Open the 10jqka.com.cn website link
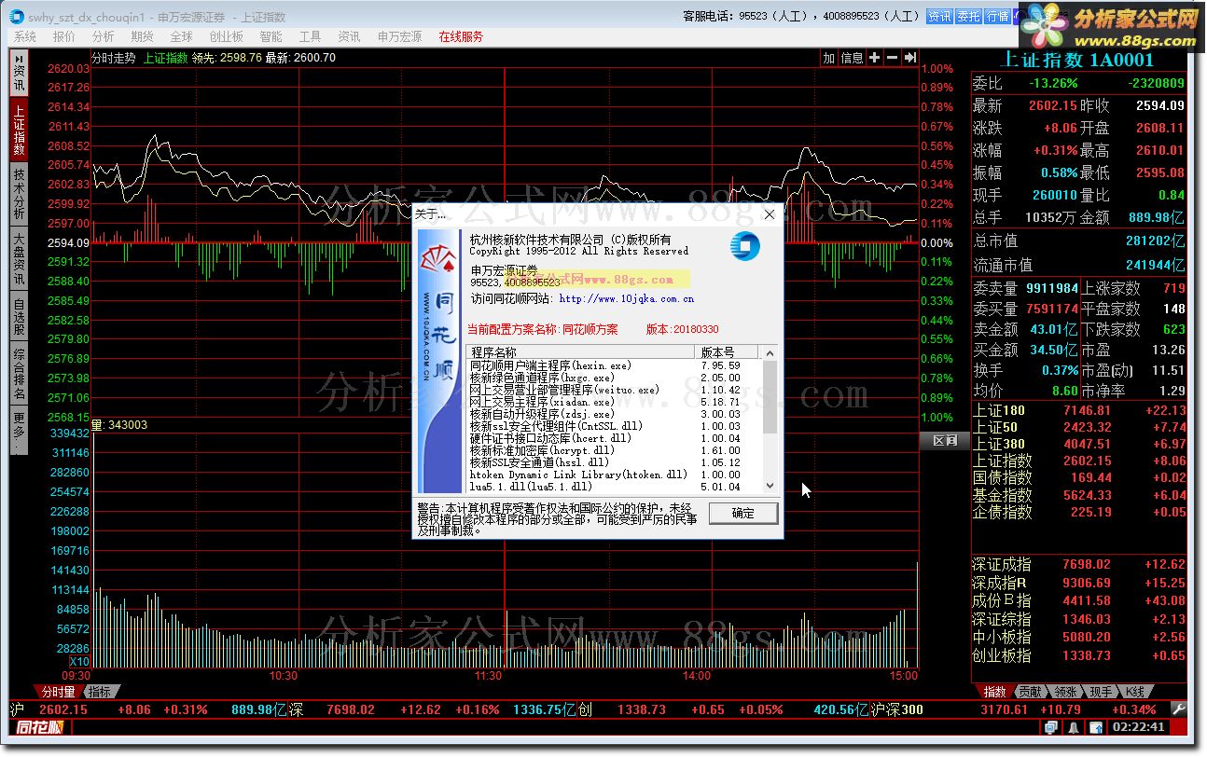Screen dimensions: 1207x757 [x=626, y=299]
